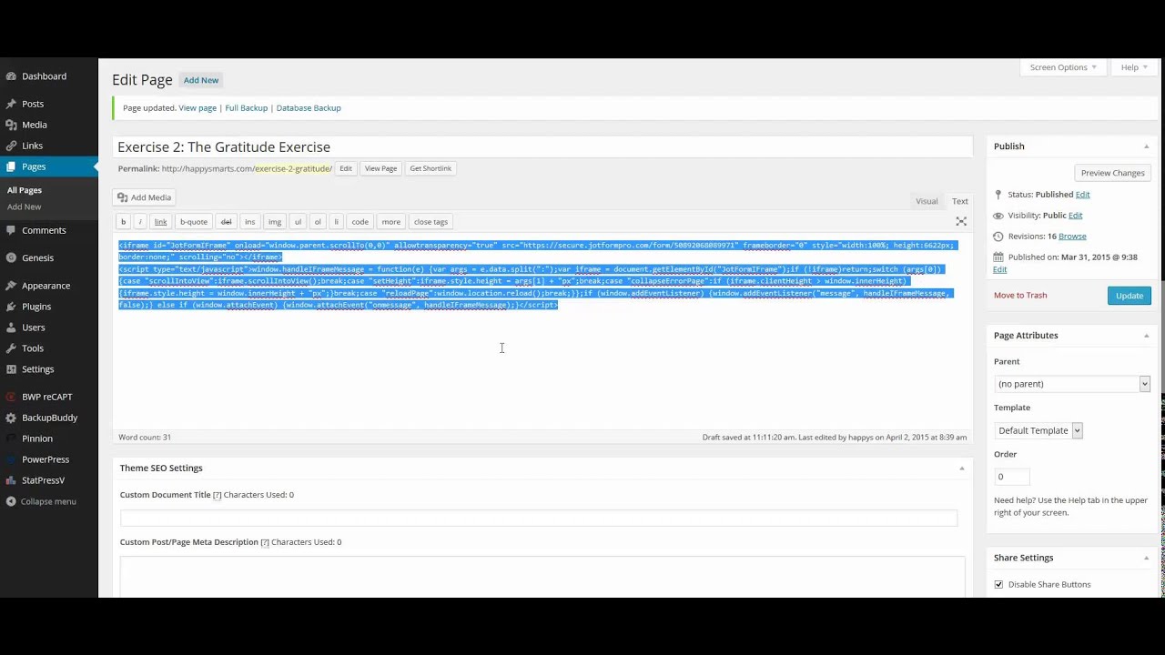Click the blue Update button
Image resolution: width=1165 pixels, height=655 pixels.
1130,296
